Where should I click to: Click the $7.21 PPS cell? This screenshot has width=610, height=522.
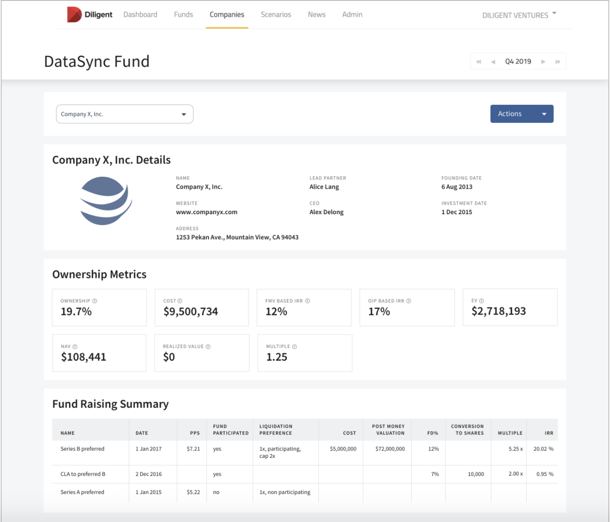pos(194,449)
